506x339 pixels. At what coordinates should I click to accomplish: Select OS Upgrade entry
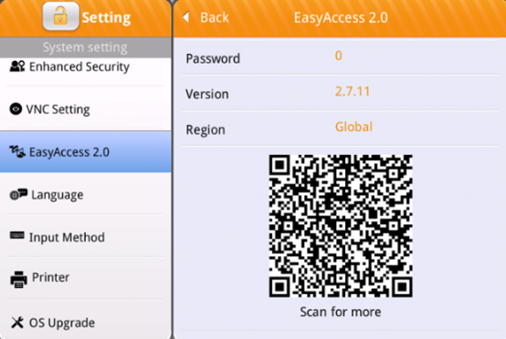tap(86, 321)
